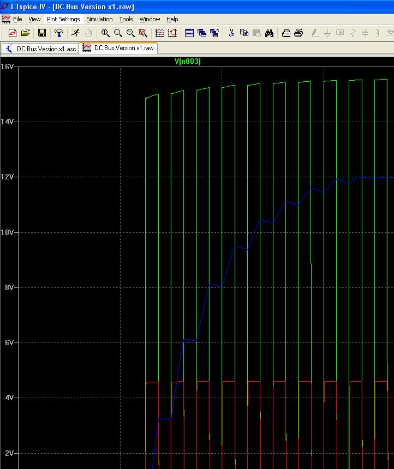Open the Control Panel hammer icon

tap(59, 33)
